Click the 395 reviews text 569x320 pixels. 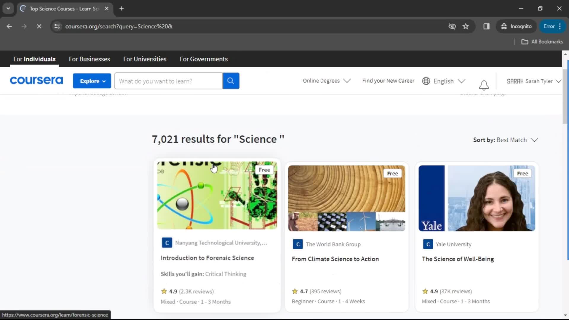click(325, 291)
